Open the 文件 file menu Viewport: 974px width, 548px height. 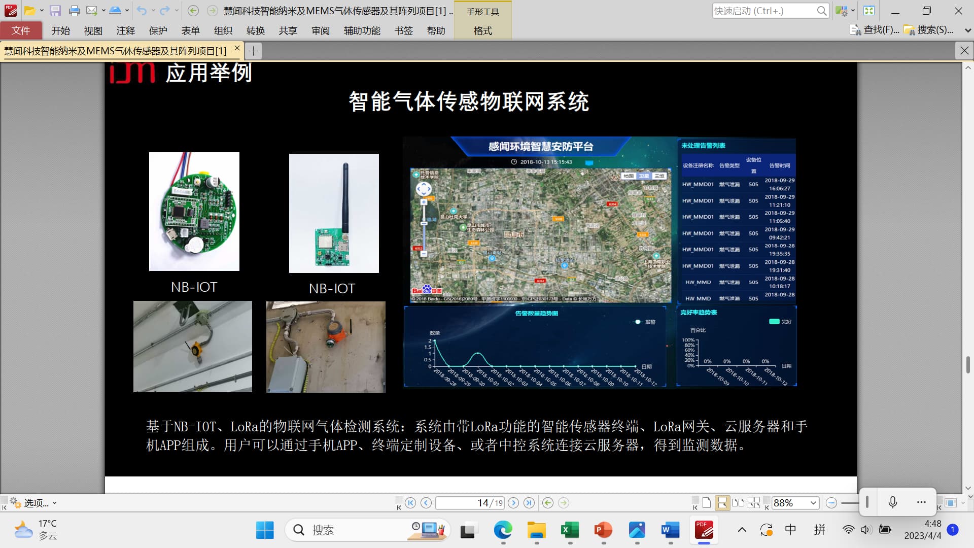click(21, 31)
